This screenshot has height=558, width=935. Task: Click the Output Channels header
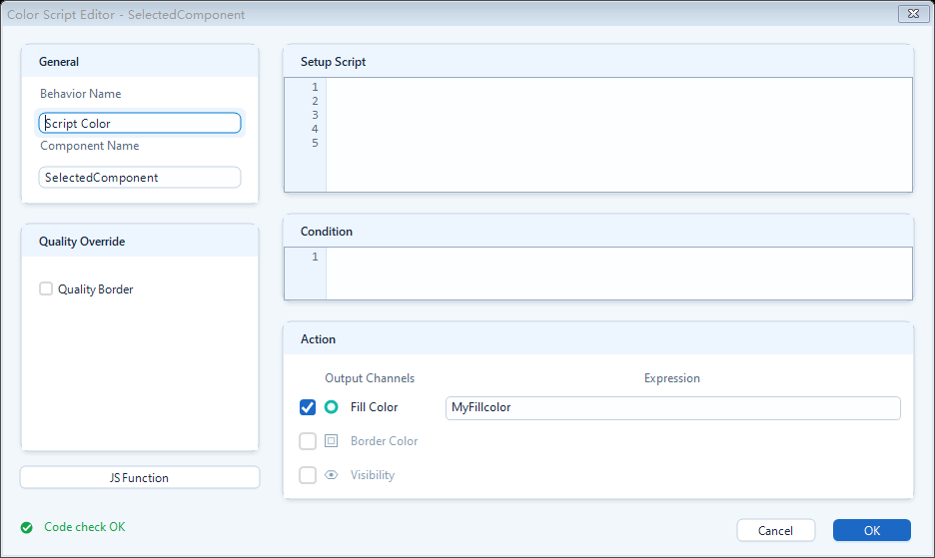point(370,378)
